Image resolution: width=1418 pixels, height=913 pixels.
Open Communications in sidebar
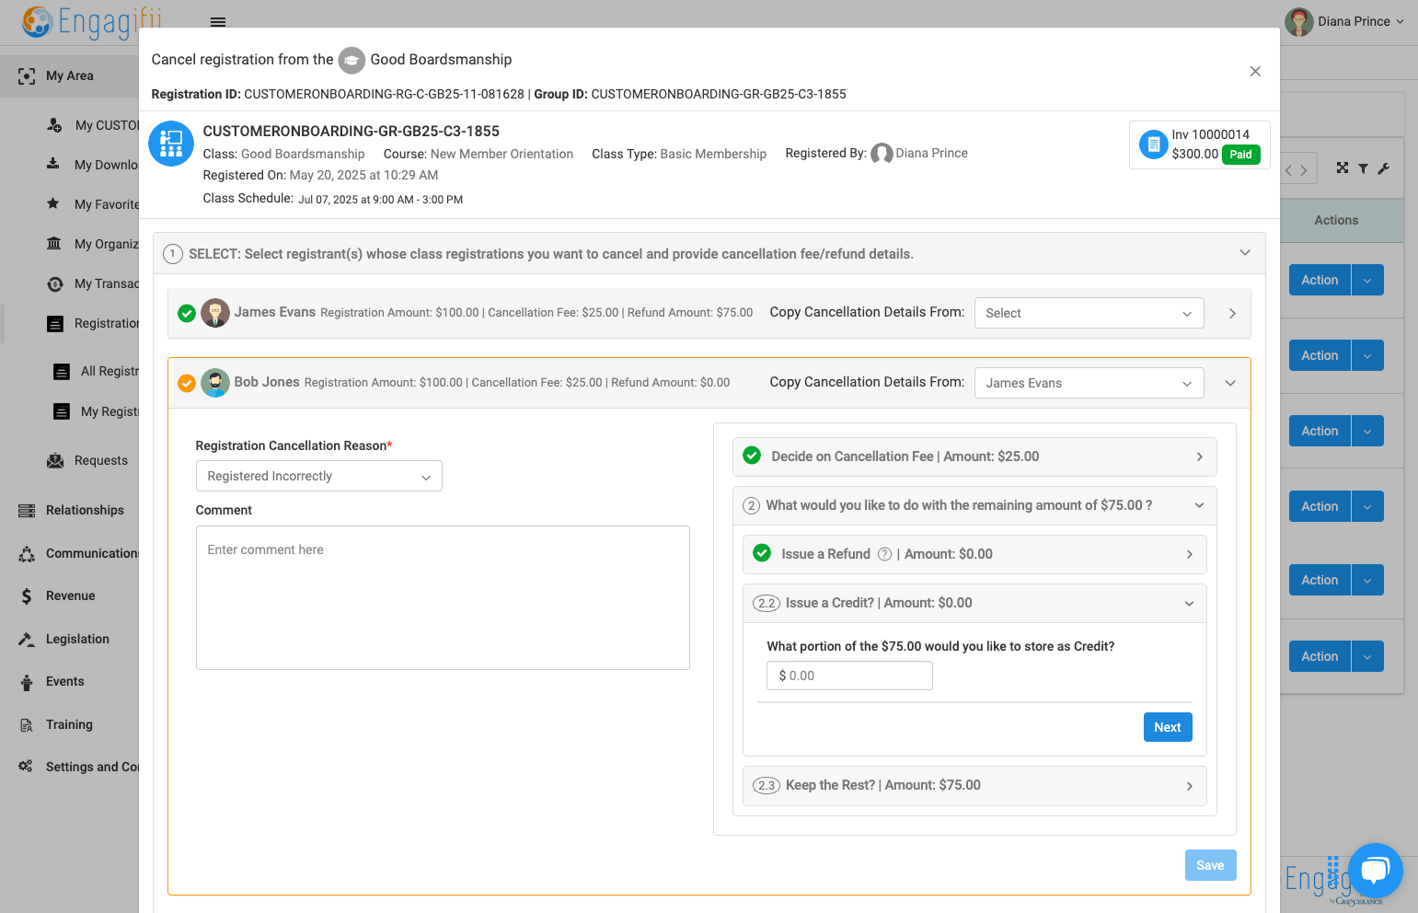point(92,553)
